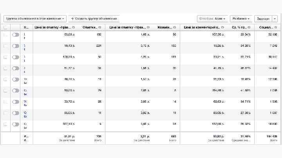Click info icon beside Коммен... column header

tap(175, 27)
